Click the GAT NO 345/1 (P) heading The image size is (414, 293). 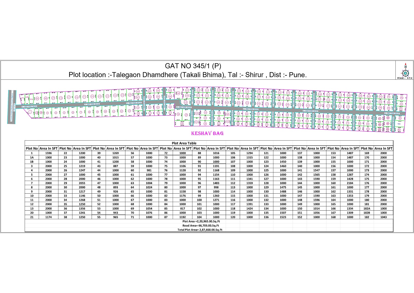coord(193,66)
